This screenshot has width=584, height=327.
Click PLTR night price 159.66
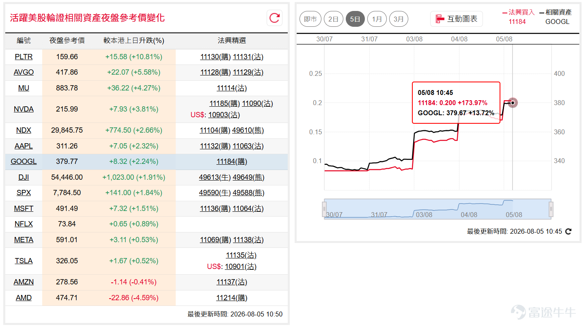[x=67, y=57]
